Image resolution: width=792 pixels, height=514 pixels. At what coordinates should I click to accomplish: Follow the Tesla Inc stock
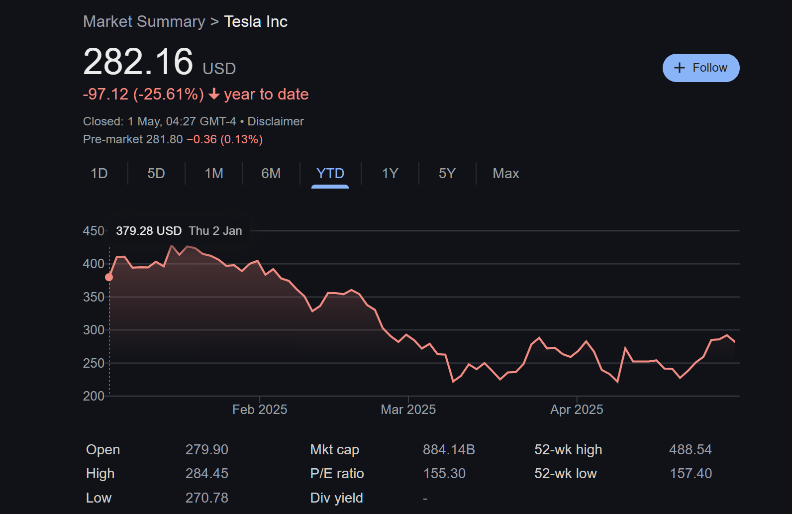coord(700,68)
